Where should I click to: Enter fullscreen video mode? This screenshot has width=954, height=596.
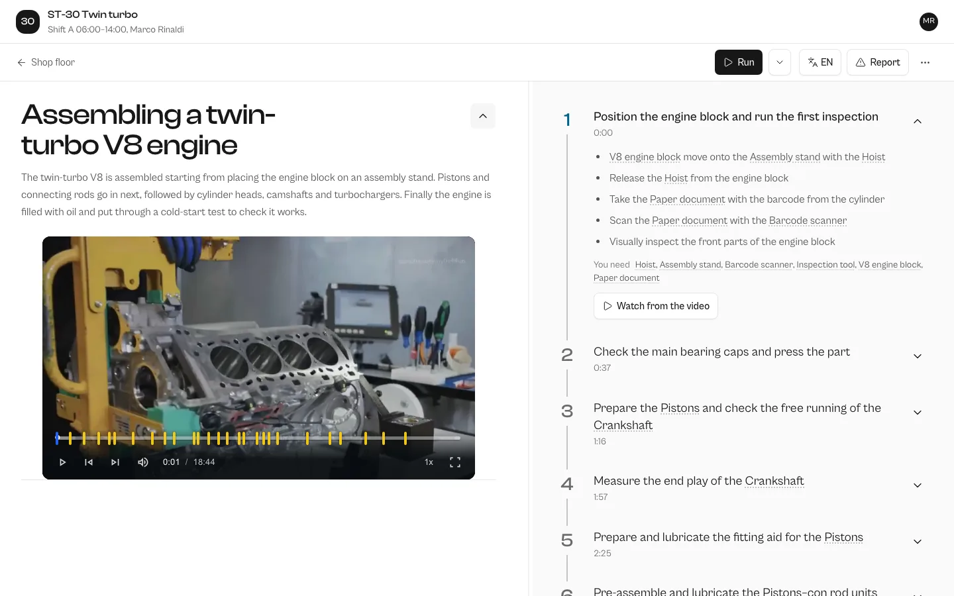pos(455,462)
